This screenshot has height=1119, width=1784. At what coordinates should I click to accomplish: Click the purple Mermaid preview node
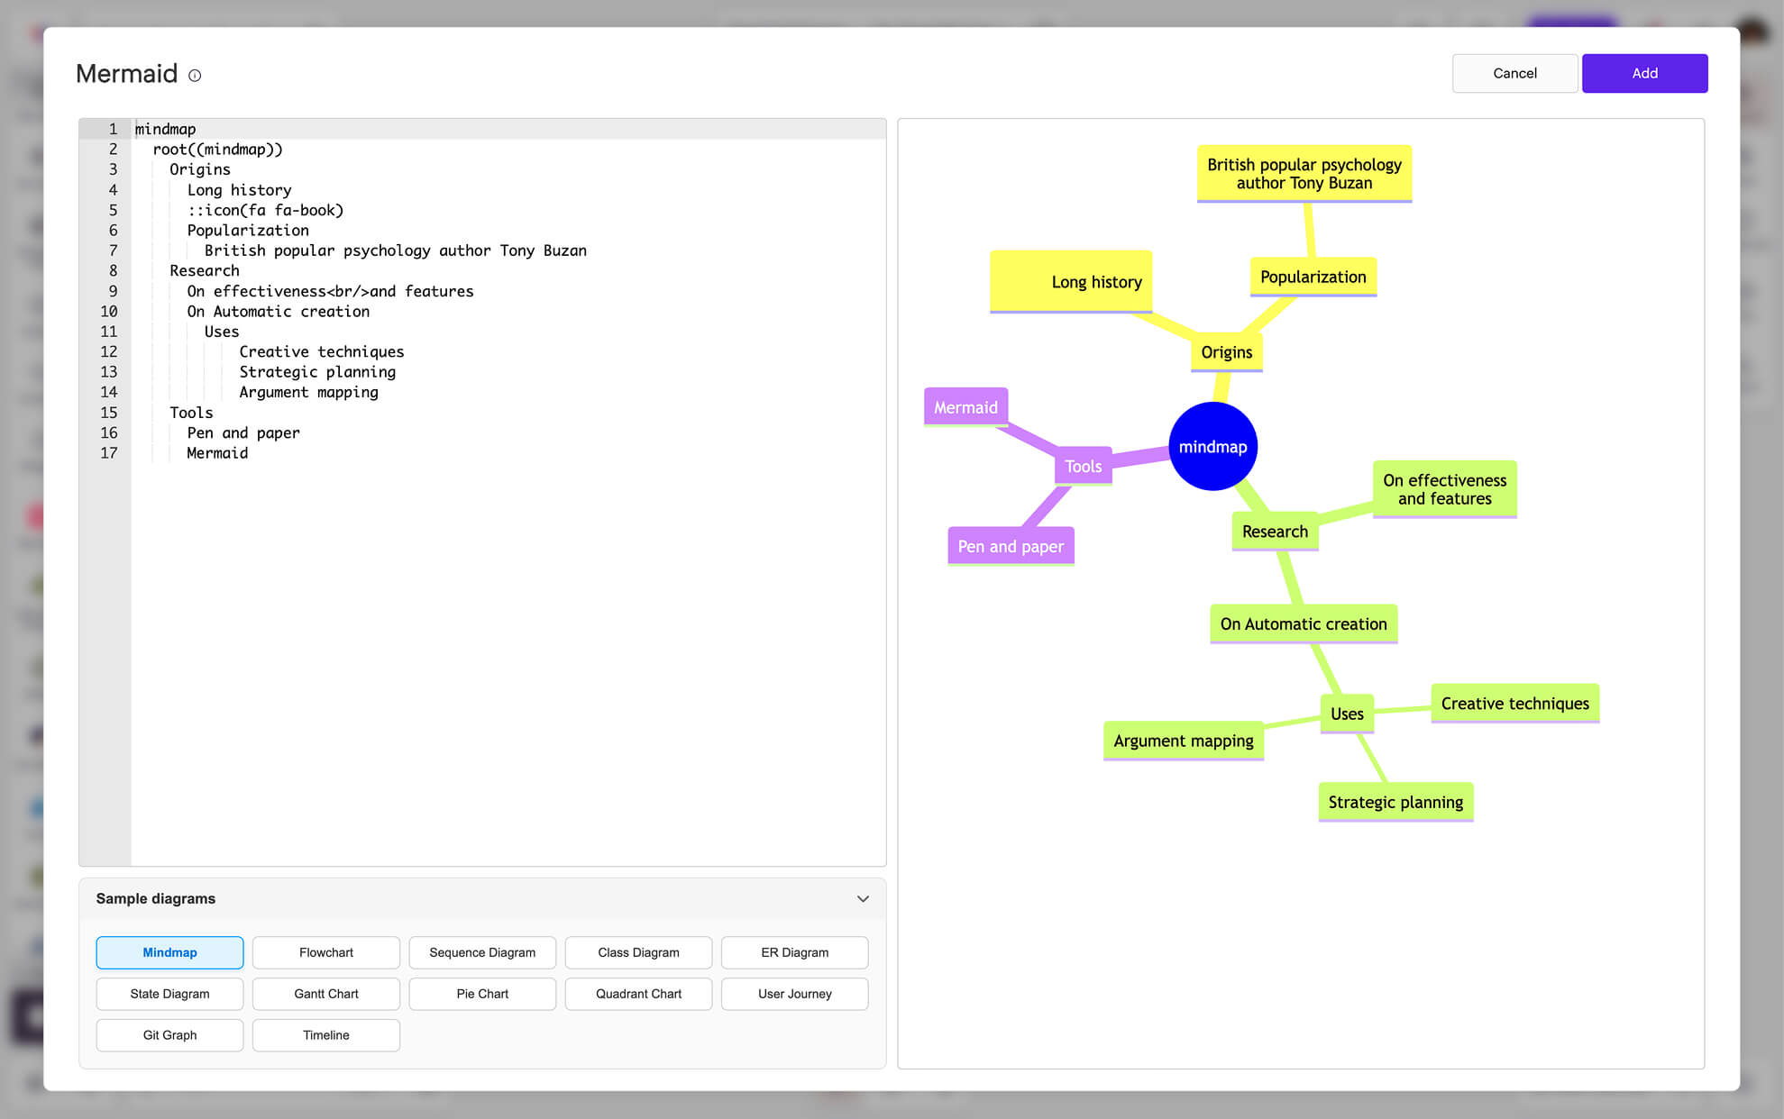coord(965,407)
